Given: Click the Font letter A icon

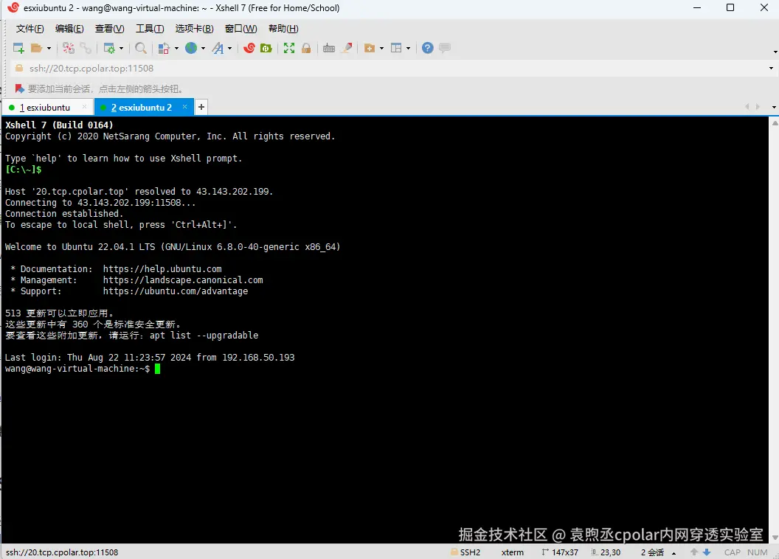Looking at the screenshot, I should point(218,48).
